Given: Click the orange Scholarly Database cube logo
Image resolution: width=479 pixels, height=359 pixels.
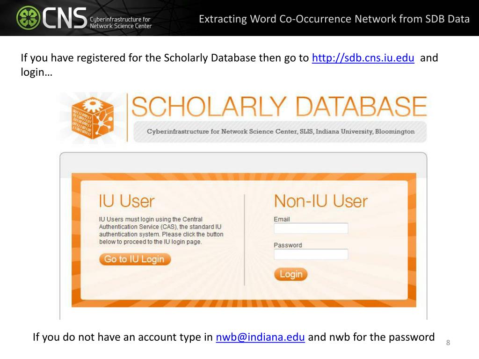Looking at the screenshot, I should [93, 118].
